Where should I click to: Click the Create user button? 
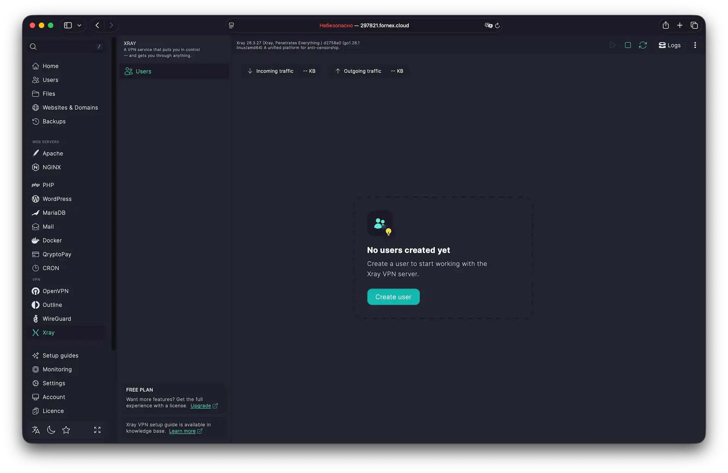tap(393, 297)
